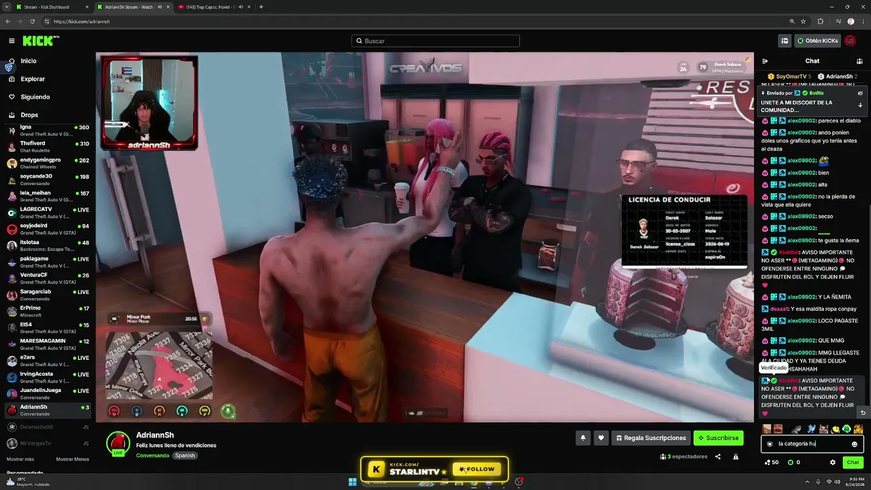871x490 pixels.
Task: Insert the first emote in quick-emote row
Action: [x=767, y=429]
